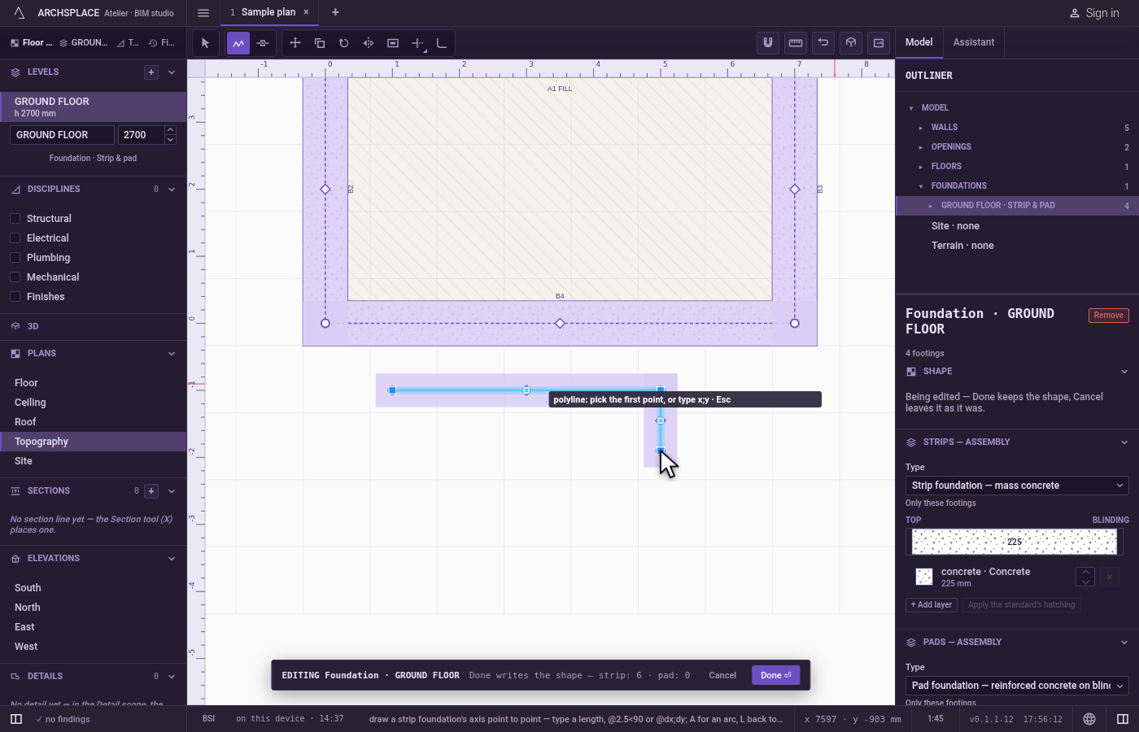
Task: Select the mirror tool
Action: (x=369, y=43)
